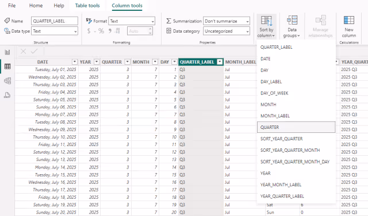Viewport: 368px width, 216px height.
Task: Click the Friday, July 04, 2025 cell
Action: [47, 92]
